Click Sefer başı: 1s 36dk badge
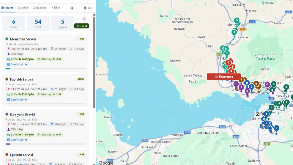Screen dimensions: 293x165 coord(50,135)
